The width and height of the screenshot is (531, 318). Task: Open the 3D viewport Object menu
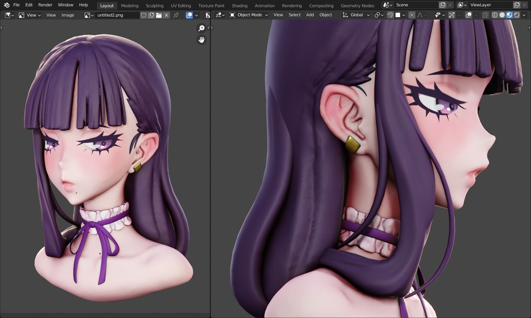click(x=326, y=15)
